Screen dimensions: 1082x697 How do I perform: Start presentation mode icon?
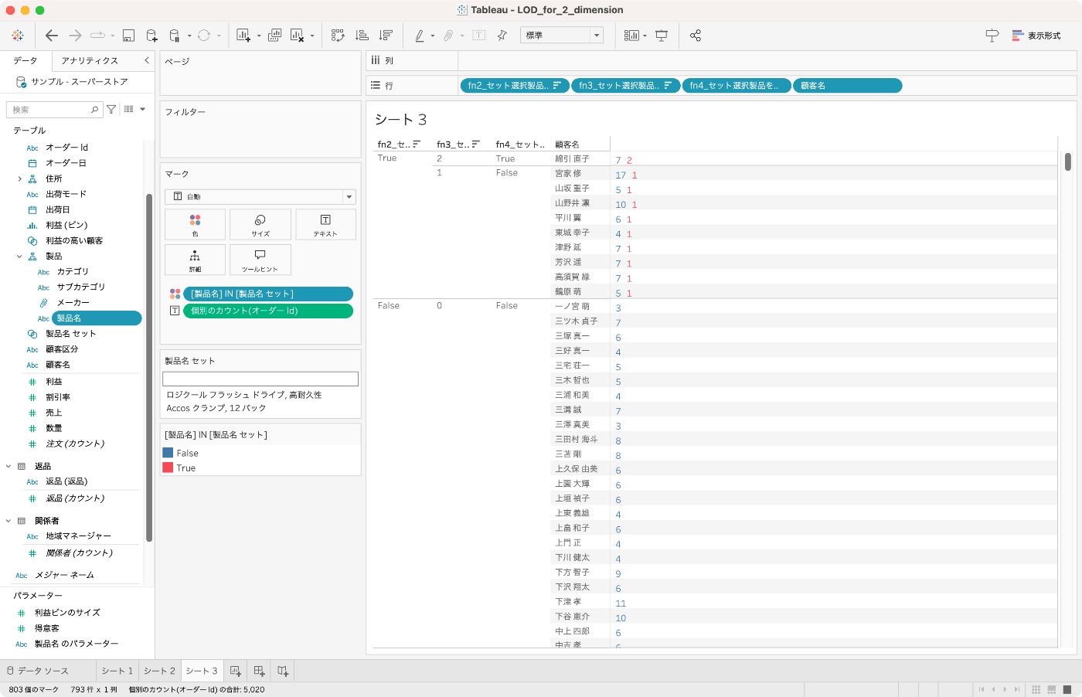pyautogui.click(x=662, y=36)
